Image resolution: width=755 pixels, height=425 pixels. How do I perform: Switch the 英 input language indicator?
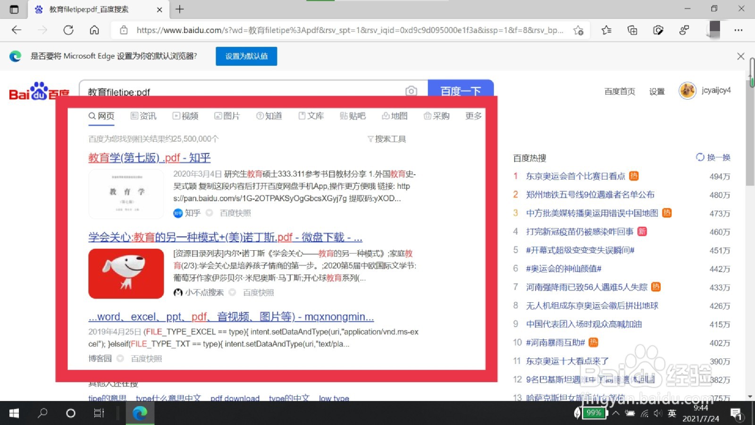[x=672, y=413]
